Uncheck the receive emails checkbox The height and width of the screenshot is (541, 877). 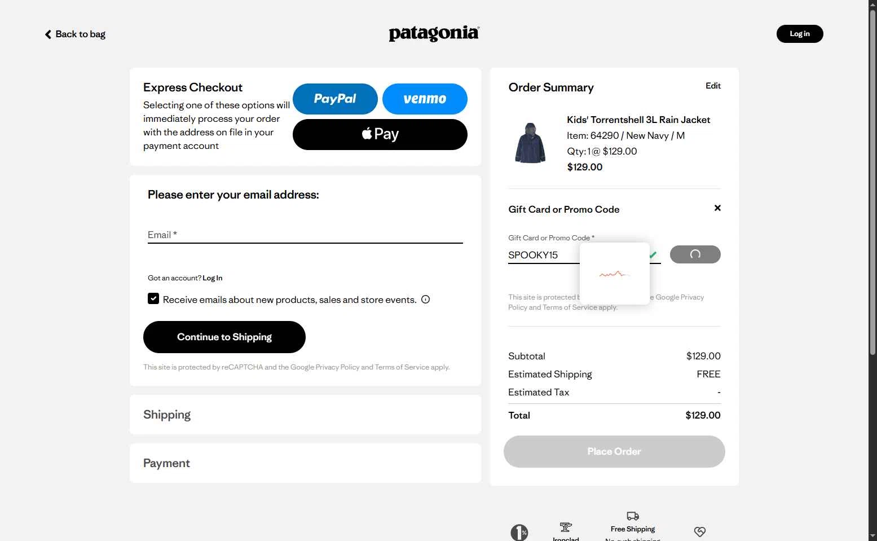[153, 299]
